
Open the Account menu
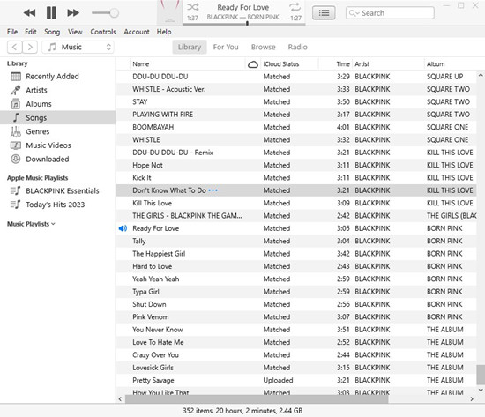tap(137, 32)
